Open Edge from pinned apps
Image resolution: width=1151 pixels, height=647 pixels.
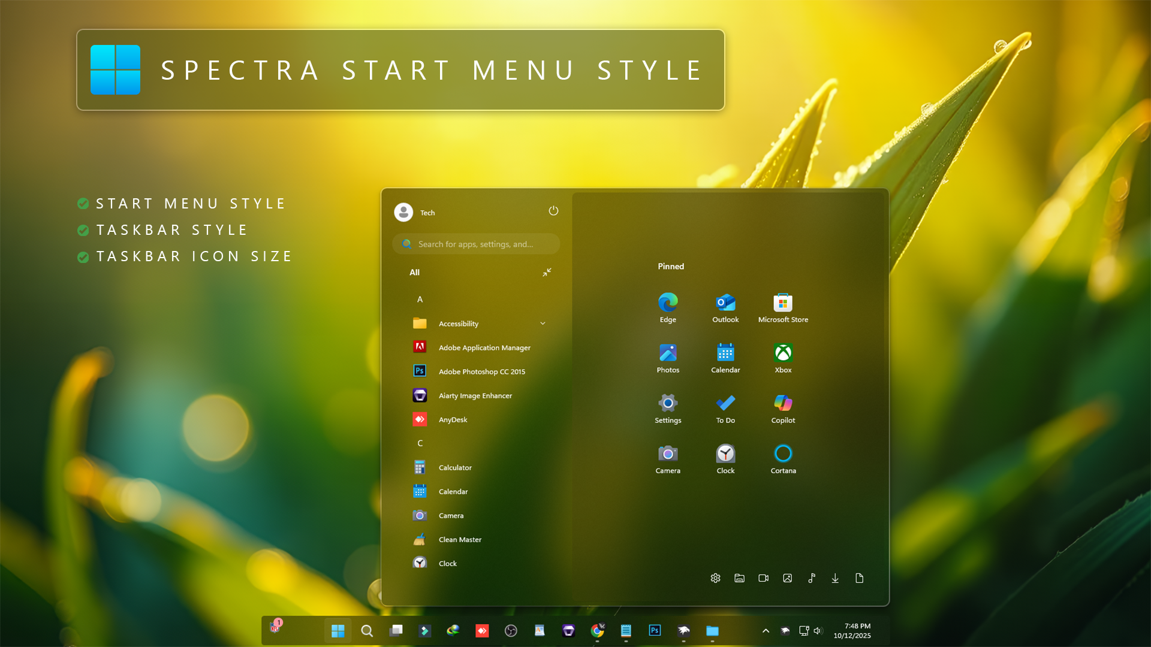(x=668, y=303)
